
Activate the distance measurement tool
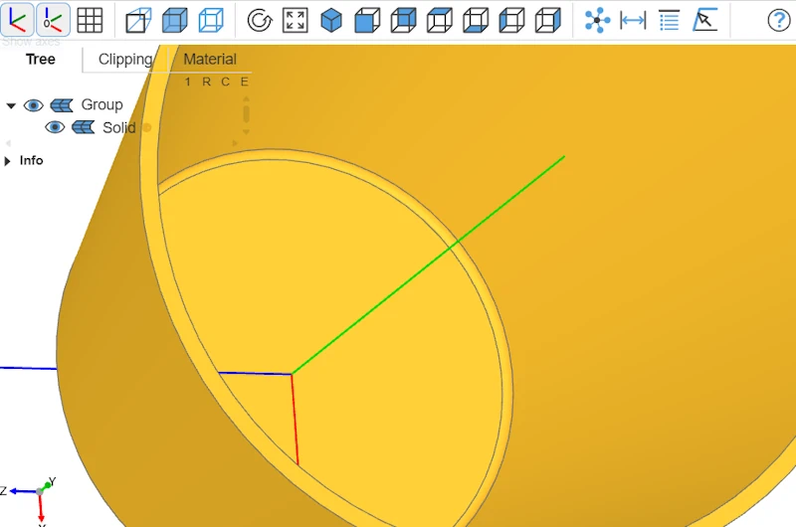[633, 20]
